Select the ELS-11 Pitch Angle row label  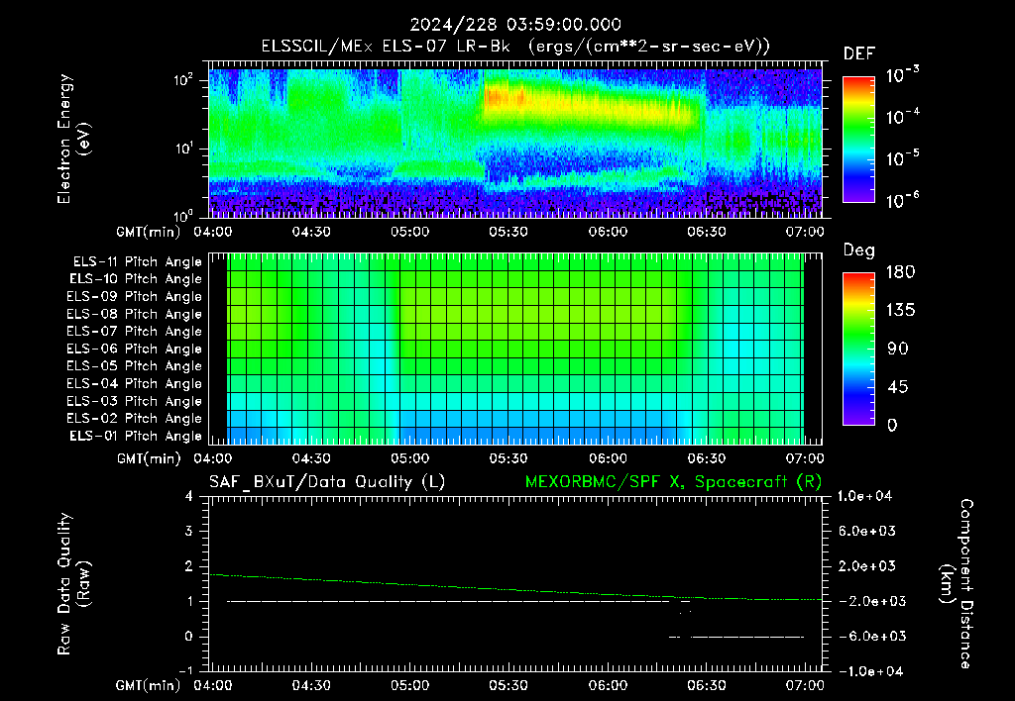[137, 262]
